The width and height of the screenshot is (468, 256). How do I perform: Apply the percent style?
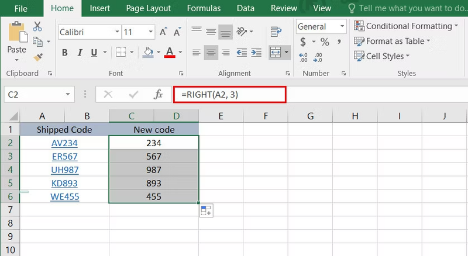(x=325, y=41)
